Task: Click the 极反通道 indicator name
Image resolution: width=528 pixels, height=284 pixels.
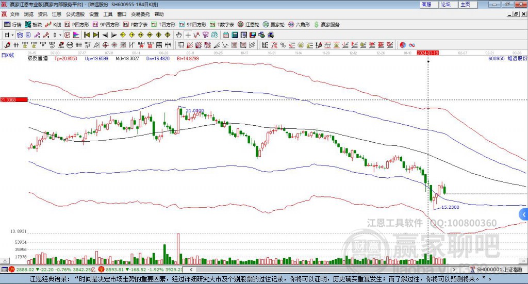Action: 38,59
